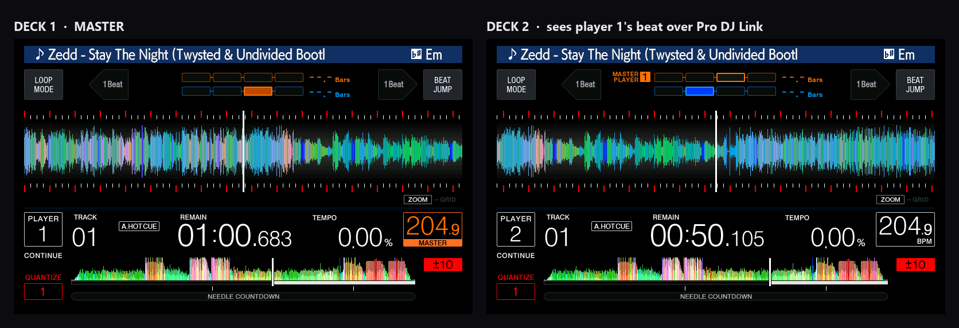Screen dimensions: 959x328
Task: Click the Em key label on Deck 2
Action: point(907,54)
